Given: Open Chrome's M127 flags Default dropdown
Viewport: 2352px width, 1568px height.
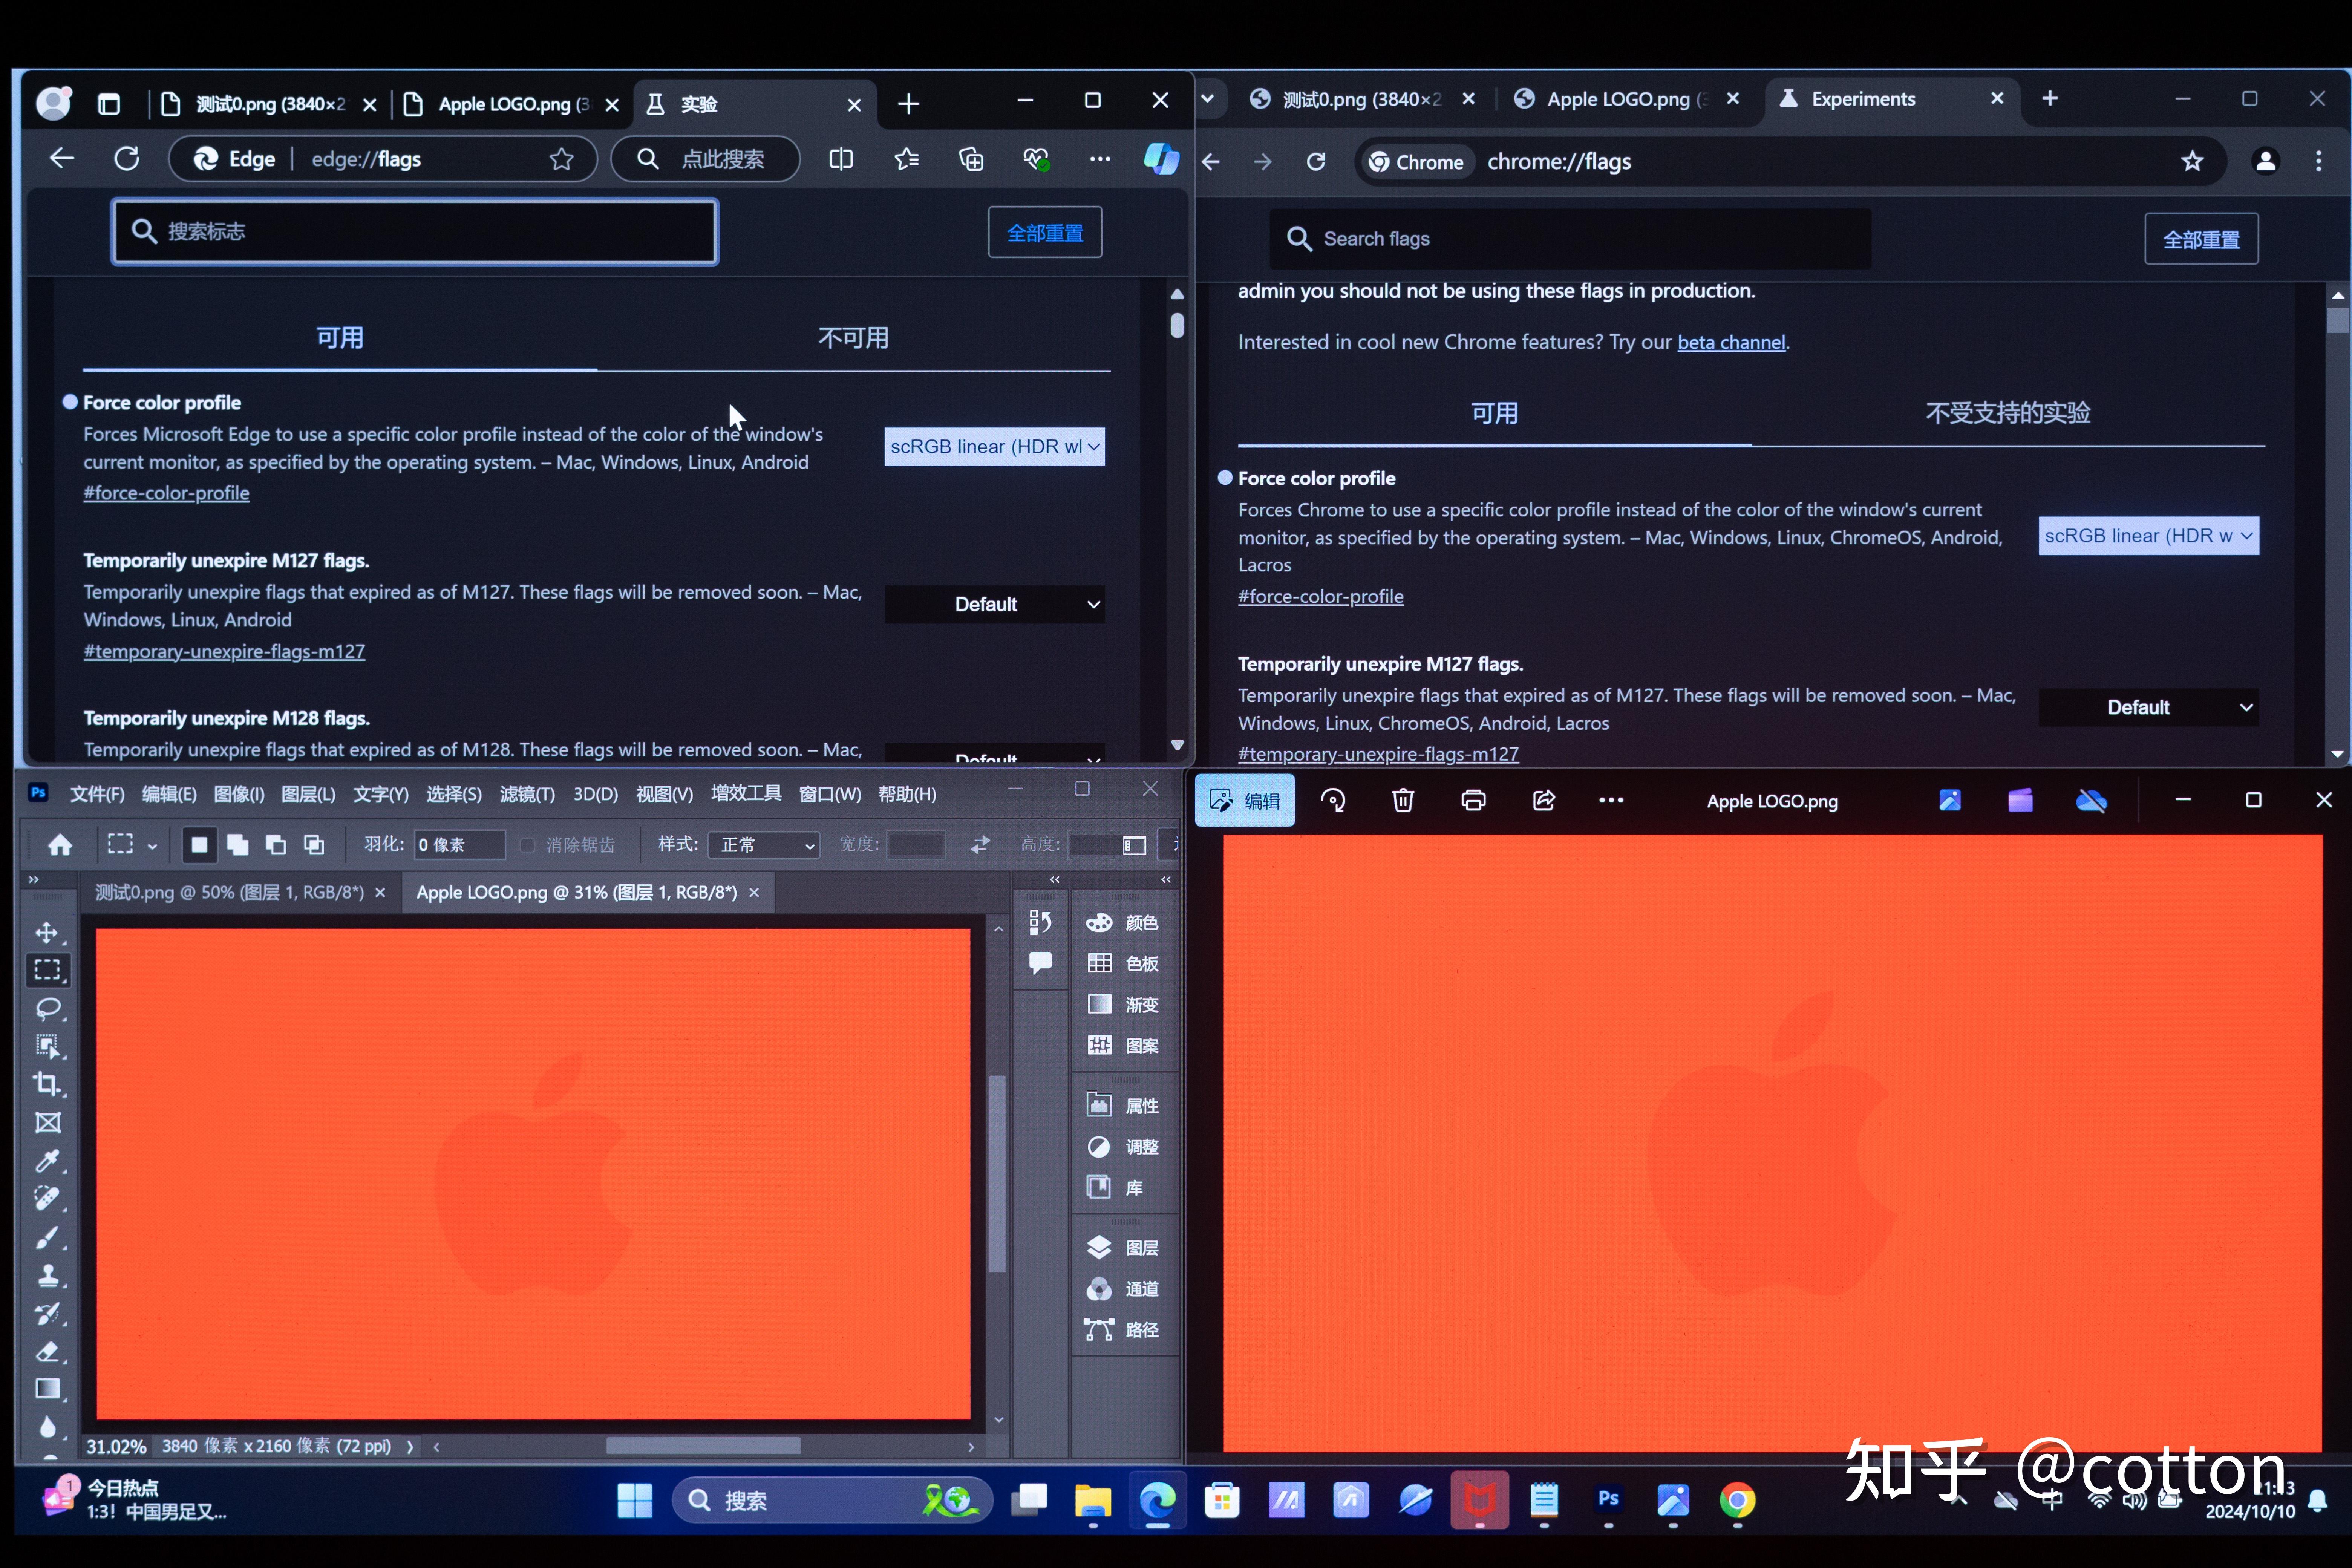Looking at the screenshot, I should (x=2148, y=707).
